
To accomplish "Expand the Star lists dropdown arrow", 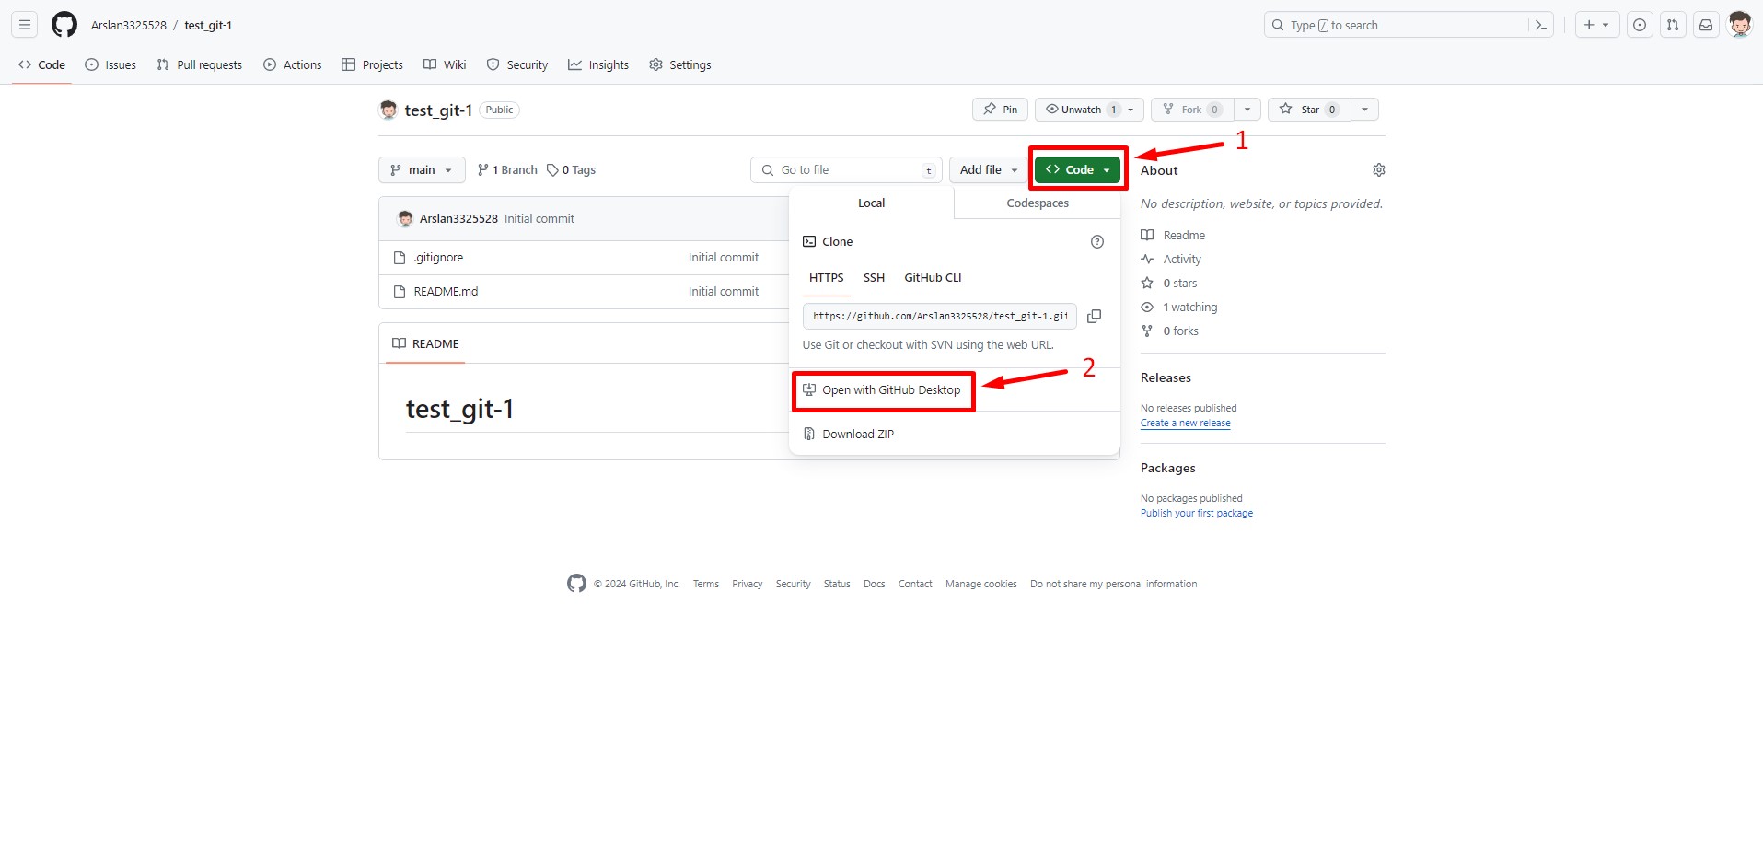I will [x=1364, y=110].
